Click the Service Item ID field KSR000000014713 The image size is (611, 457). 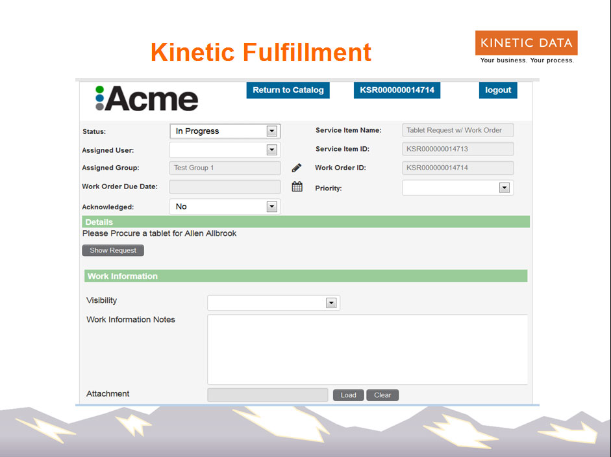tap(458, 149)
